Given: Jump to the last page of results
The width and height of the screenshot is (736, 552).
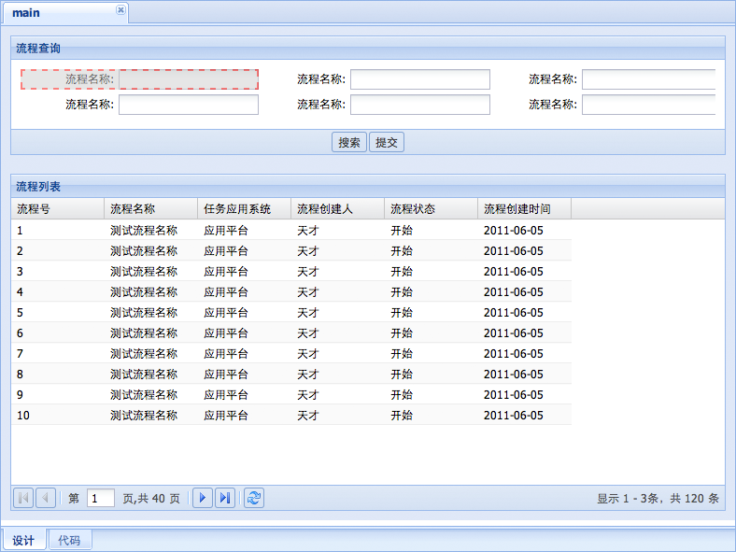Looking at the screenshot, I should tap(224, 498).
